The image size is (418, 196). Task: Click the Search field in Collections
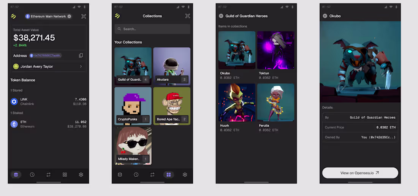152,29
